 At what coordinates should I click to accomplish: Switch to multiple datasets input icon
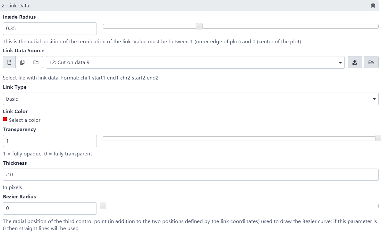pos(22,62)
